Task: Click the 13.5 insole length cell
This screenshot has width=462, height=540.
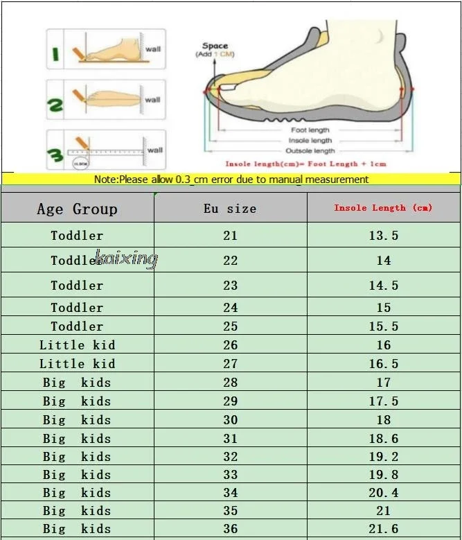Action: click(384, 235)
